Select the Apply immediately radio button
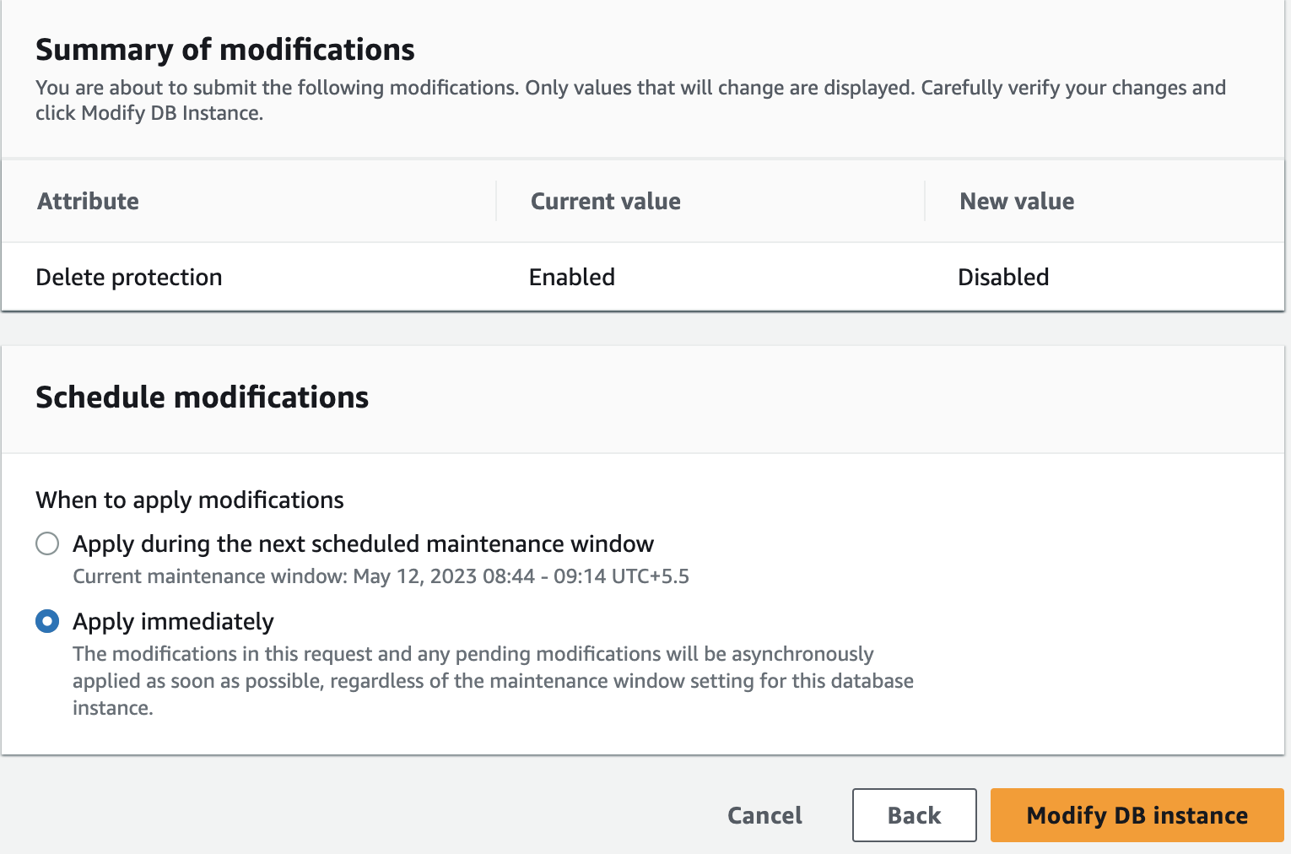The width and height of the screenshot is (1291, 854). click(x=47, y=622)
